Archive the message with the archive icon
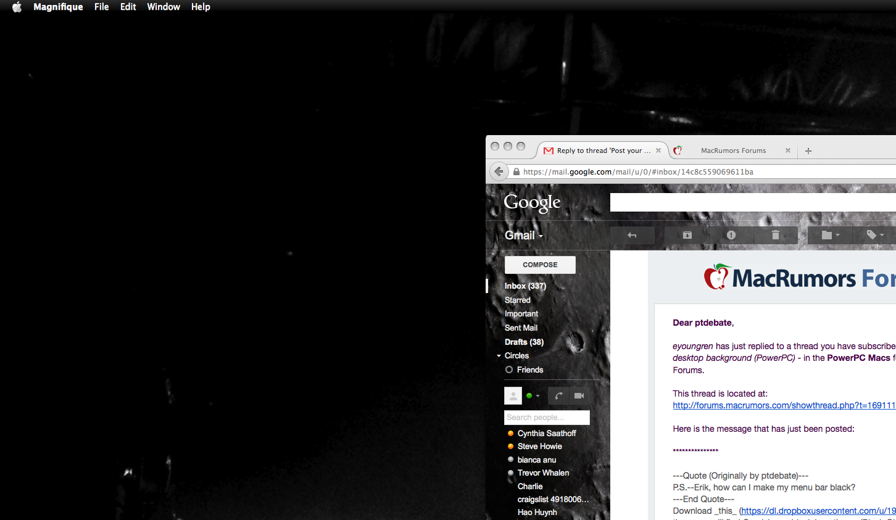The image size is (896, 520). 687,235
